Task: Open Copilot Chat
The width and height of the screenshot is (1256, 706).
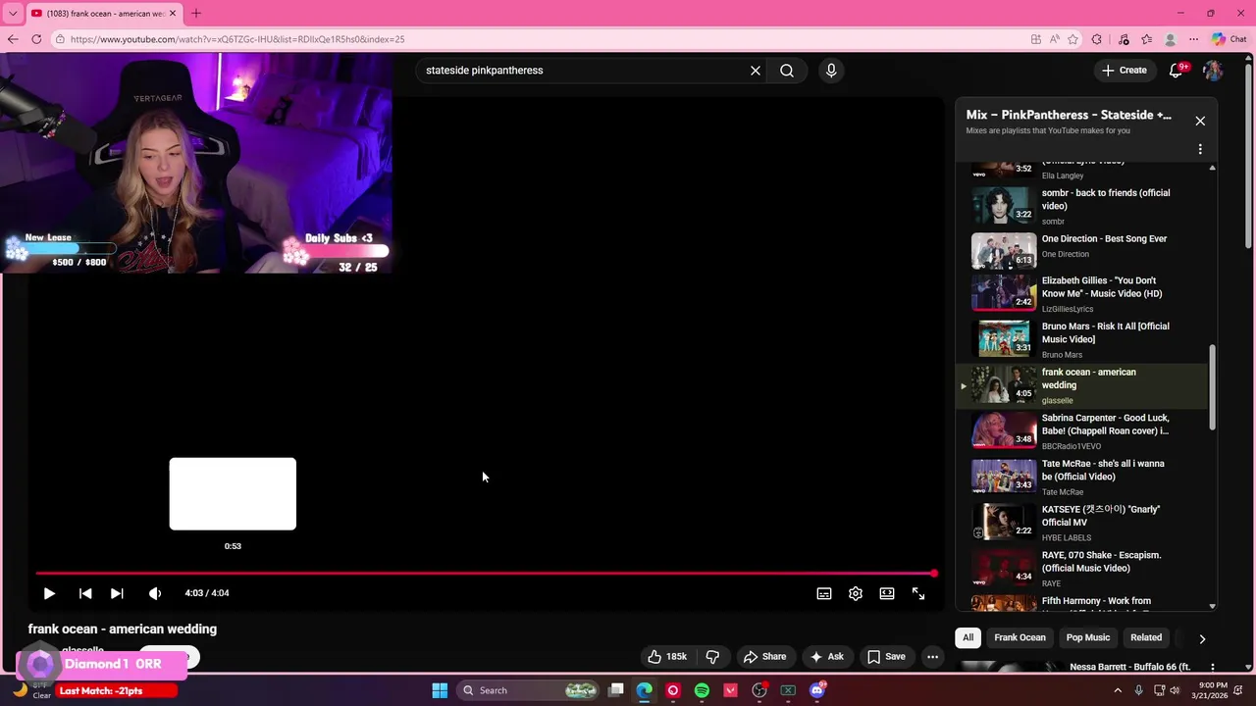Action: pos(1230,39)
